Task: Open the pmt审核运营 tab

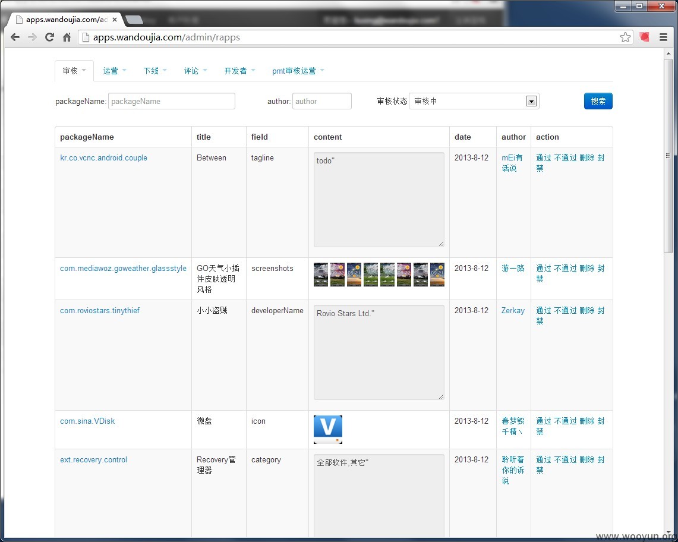Action: point(298,71)
